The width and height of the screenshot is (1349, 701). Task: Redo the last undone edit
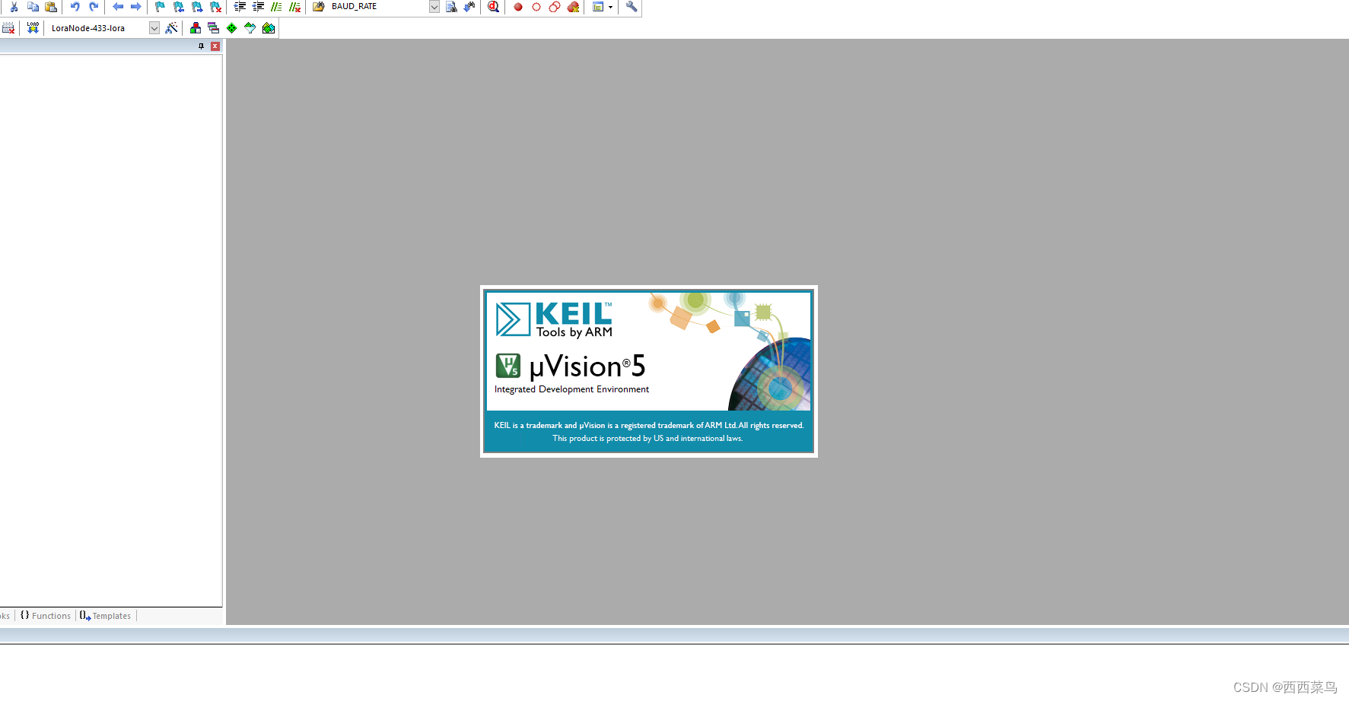[94, 7]
